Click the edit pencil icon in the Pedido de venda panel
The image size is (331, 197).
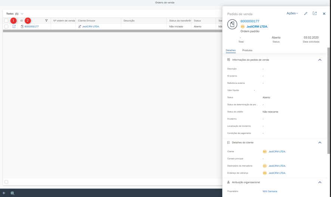tap(306, 13)
